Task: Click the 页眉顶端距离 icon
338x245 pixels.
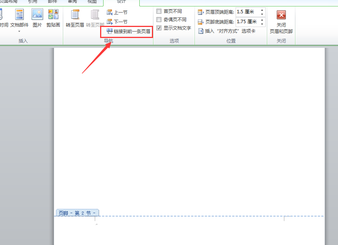Action: coord(201,12)
